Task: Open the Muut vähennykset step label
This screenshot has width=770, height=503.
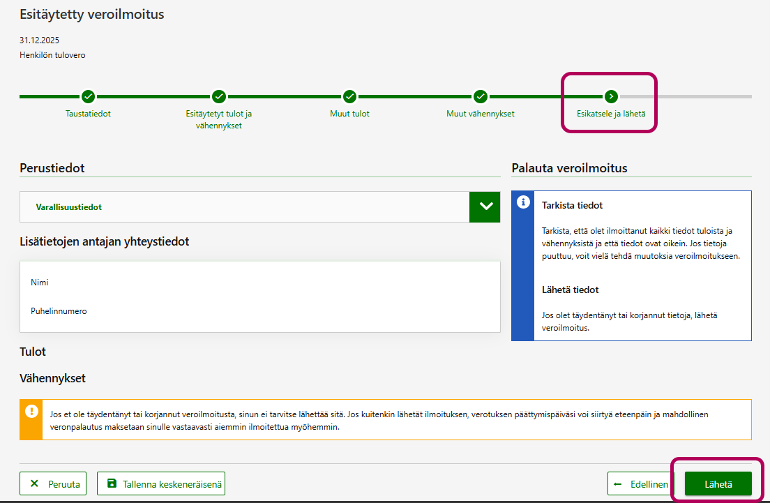Action: (480, 114)
